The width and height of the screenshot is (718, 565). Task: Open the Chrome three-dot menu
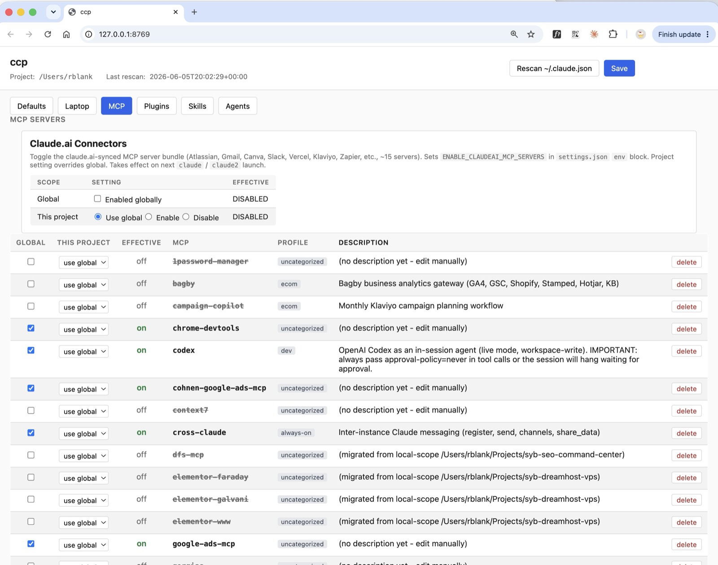pos(708,34)
